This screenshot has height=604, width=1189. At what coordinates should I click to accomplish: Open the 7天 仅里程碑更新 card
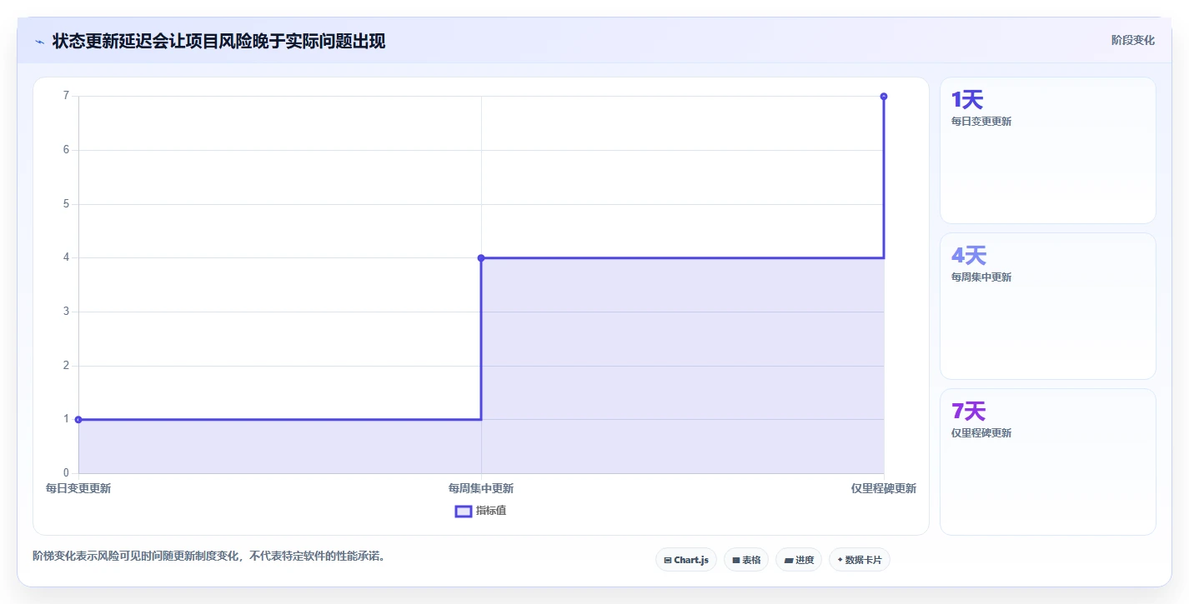1048,462
